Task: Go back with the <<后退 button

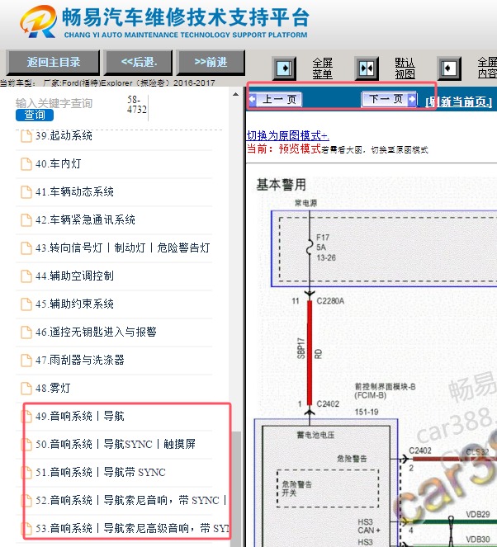Action: pos(139,63)
